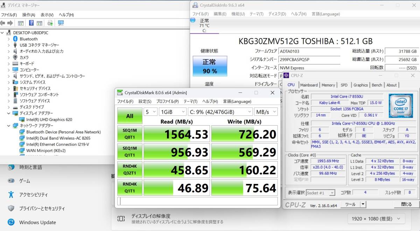420x231 pixels.
Task: Click the 正常 90 % health status button
Action: (x=210, y=66)
